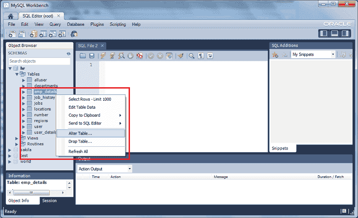The image size is (358, 218).
Task: Close the SQL File 2 tab
Action: tap(102, 46)
